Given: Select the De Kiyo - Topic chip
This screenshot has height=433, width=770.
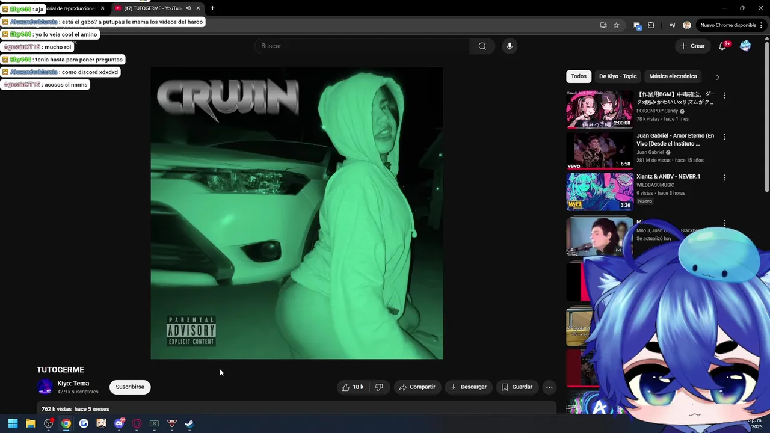Looking at the screenshot, I should 618,76.
